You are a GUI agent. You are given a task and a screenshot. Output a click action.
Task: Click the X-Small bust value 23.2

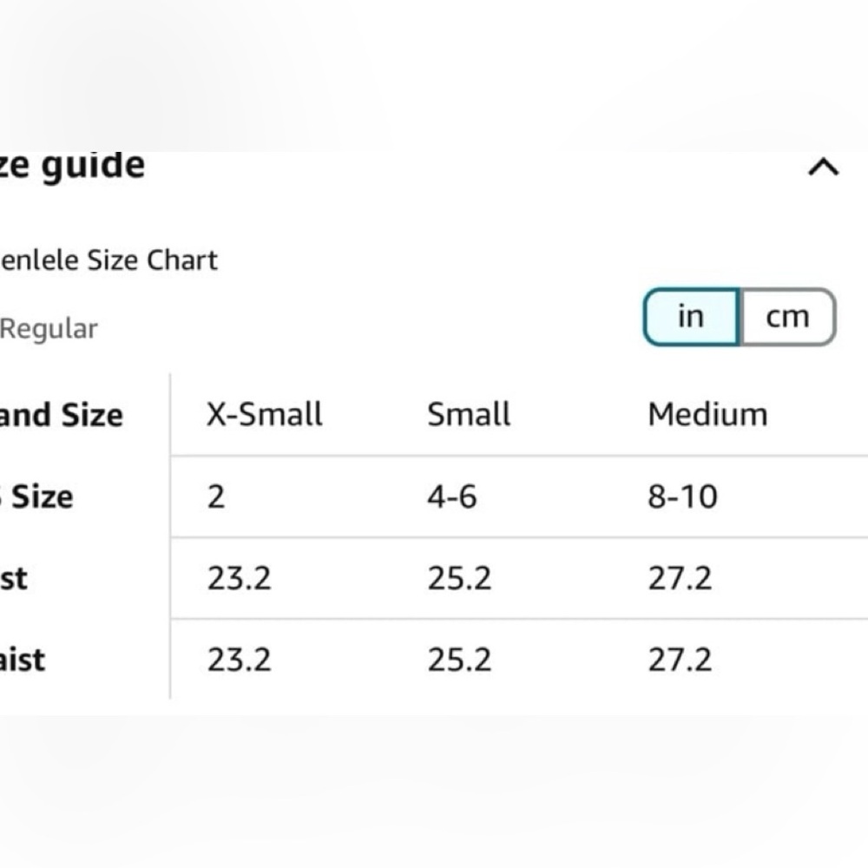click(x=239, y=578)
